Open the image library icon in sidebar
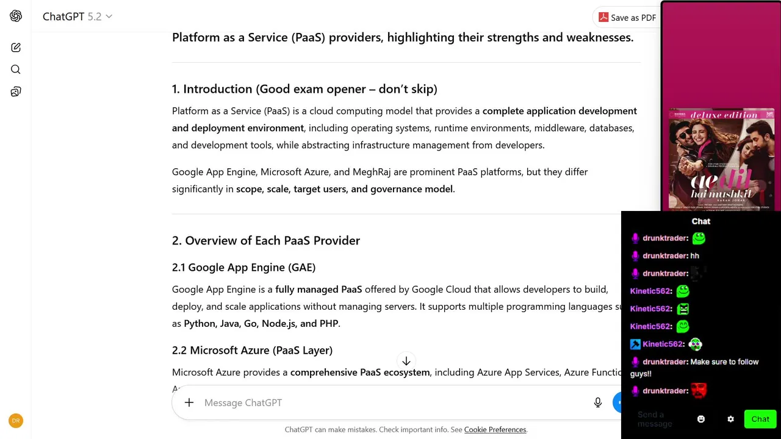The height and width of the screenshot is (439, 781). point(16,91)
